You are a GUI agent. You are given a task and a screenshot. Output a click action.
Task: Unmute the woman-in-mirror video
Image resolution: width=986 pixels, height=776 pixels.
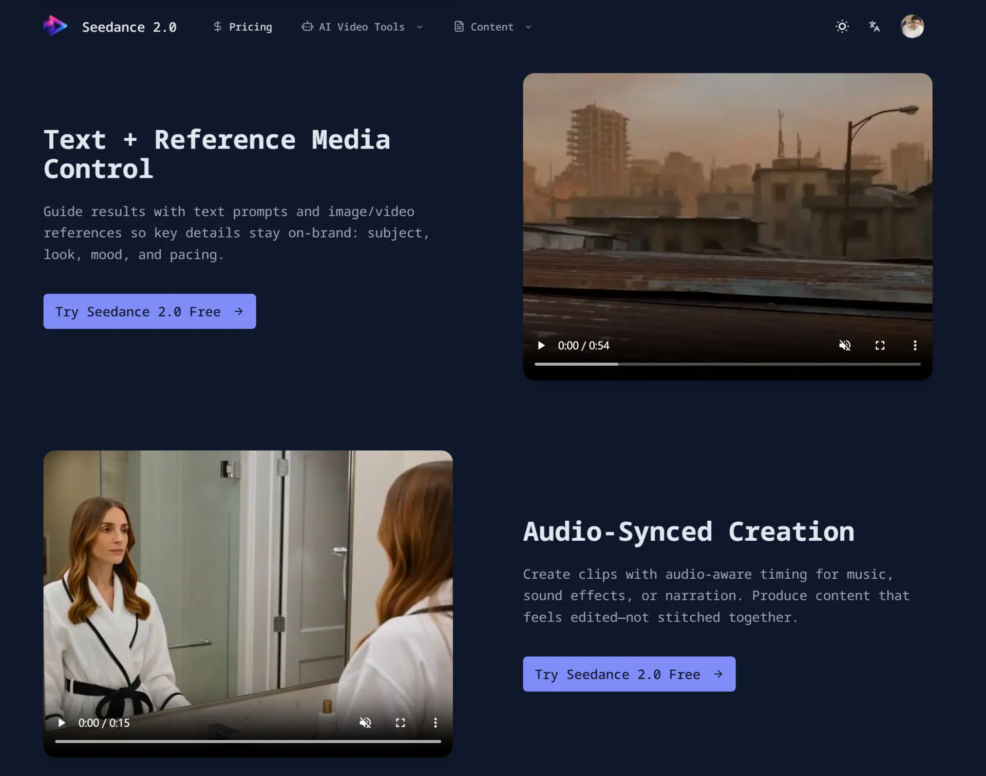365,723
